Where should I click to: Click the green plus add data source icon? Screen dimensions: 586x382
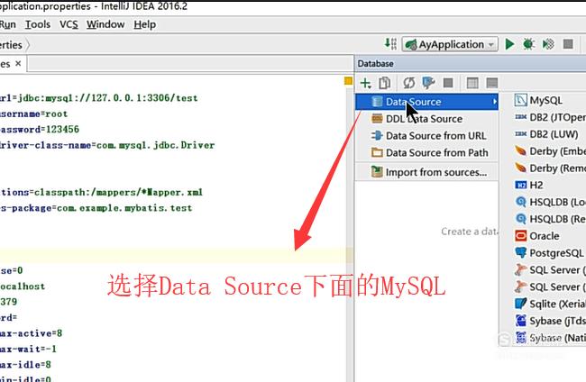pos(365,83)
